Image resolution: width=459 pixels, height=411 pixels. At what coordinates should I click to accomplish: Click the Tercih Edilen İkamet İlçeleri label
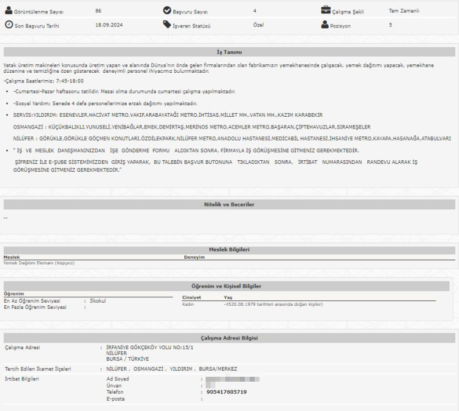38,369
